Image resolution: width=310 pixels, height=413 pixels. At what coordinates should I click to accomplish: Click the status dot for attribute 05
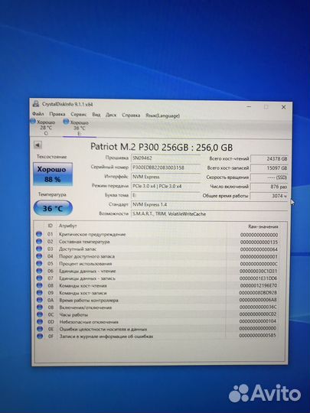coord(39,263)
